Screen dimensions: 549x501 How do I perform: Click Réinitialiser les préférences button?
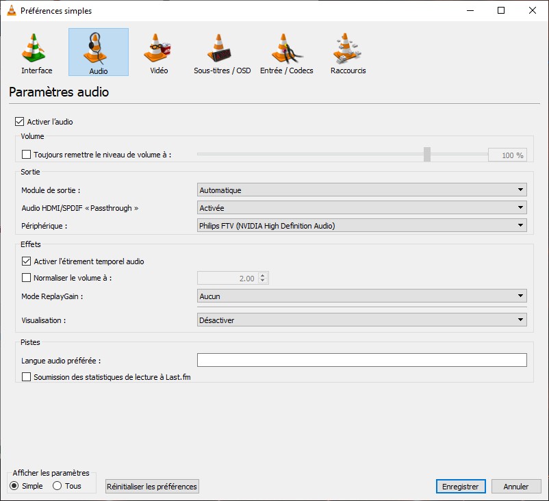[x=152, y=487]
